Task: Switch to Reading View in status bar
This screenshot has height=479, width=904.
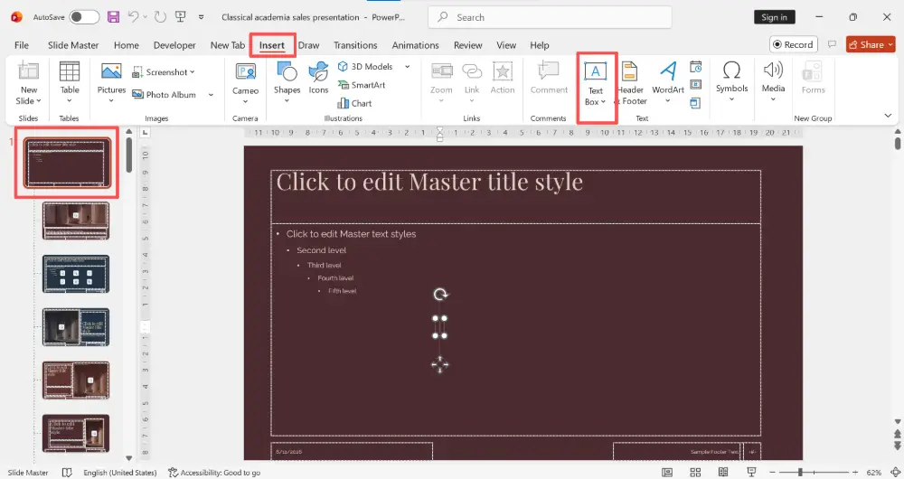Action: [x=723, y=472]
